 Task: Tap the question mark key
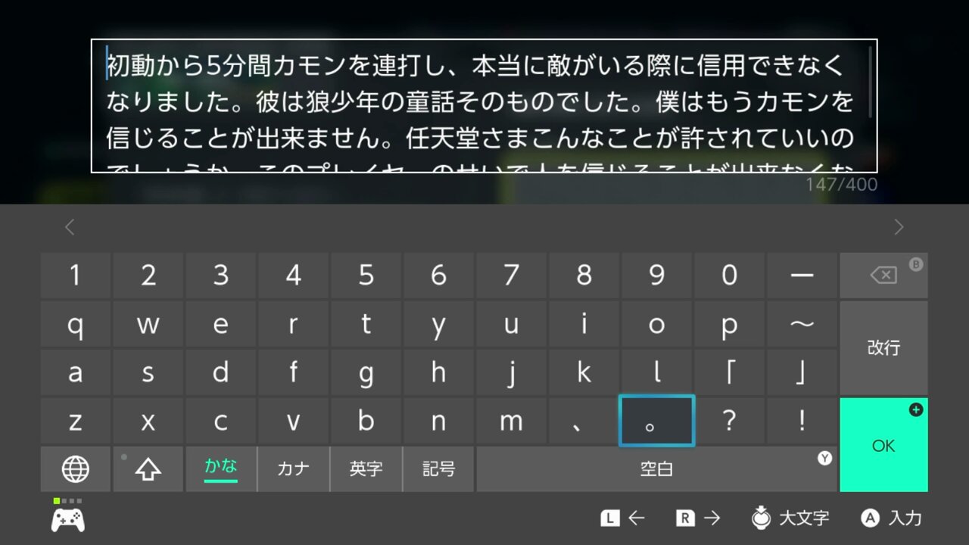pyautogui.click(x=730, y=421)
